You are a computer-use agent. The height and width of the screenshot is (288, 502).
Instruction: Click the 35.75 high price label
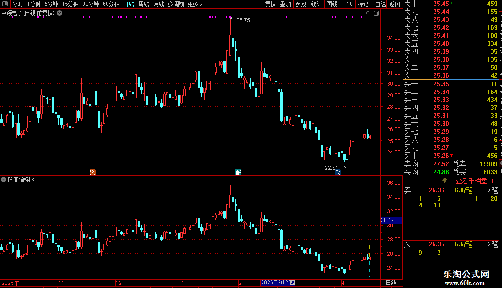coord(243,20)
